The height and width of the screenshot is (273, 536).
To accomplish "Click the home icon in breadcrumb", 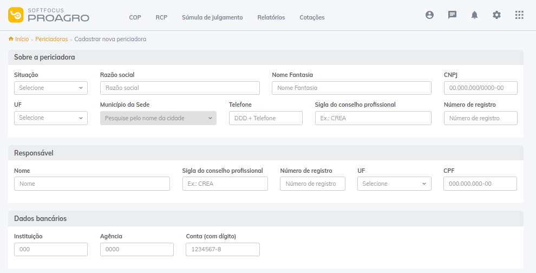I will (x=11, y=39).
